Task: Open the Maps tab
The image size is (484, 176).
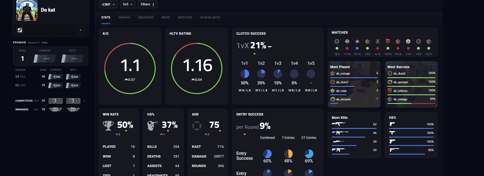Action: (x=166, y=17)
